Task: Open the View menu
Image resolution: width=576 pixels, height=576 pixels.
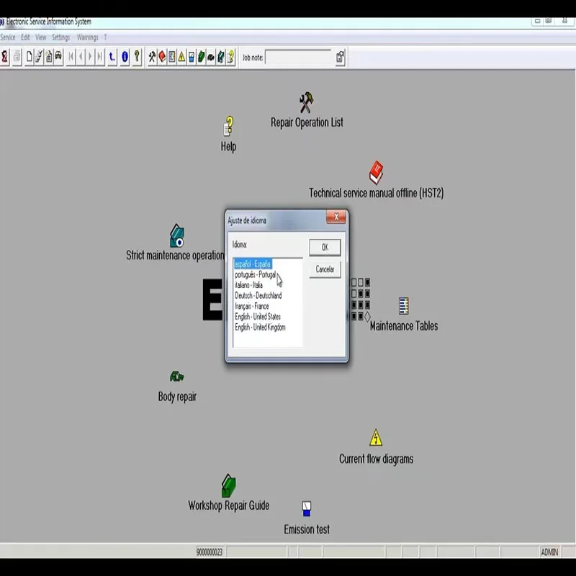Action: [41, 37]
